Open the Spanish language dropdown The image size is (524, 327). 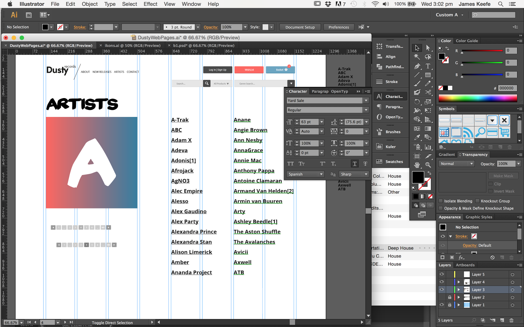305,174
